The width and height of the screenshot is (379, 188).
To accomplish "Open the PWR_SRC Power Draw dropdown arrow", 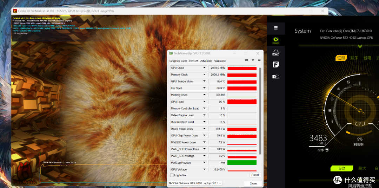I will click(204, 149).
